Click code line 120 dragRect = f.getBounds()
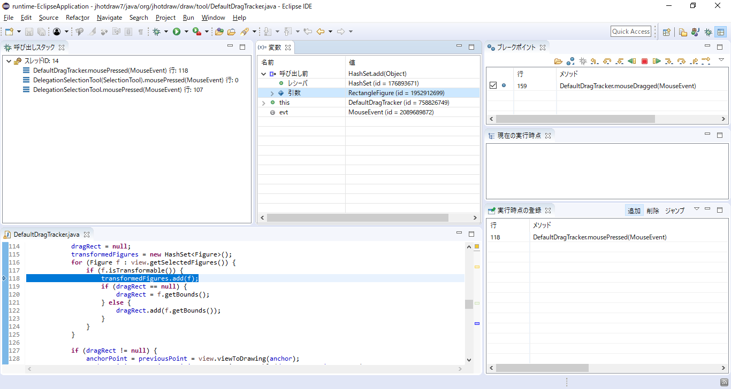Image resolution: width=731 pixels, height=389 pixels. click(163, 294)
